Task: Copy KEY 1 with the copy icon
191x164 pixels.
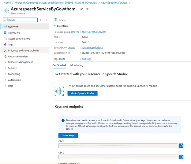Action: point(181,146)
